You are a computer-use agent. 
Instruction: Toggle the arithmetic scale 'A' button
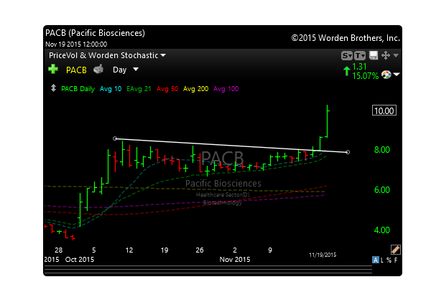tap(375, 260)
